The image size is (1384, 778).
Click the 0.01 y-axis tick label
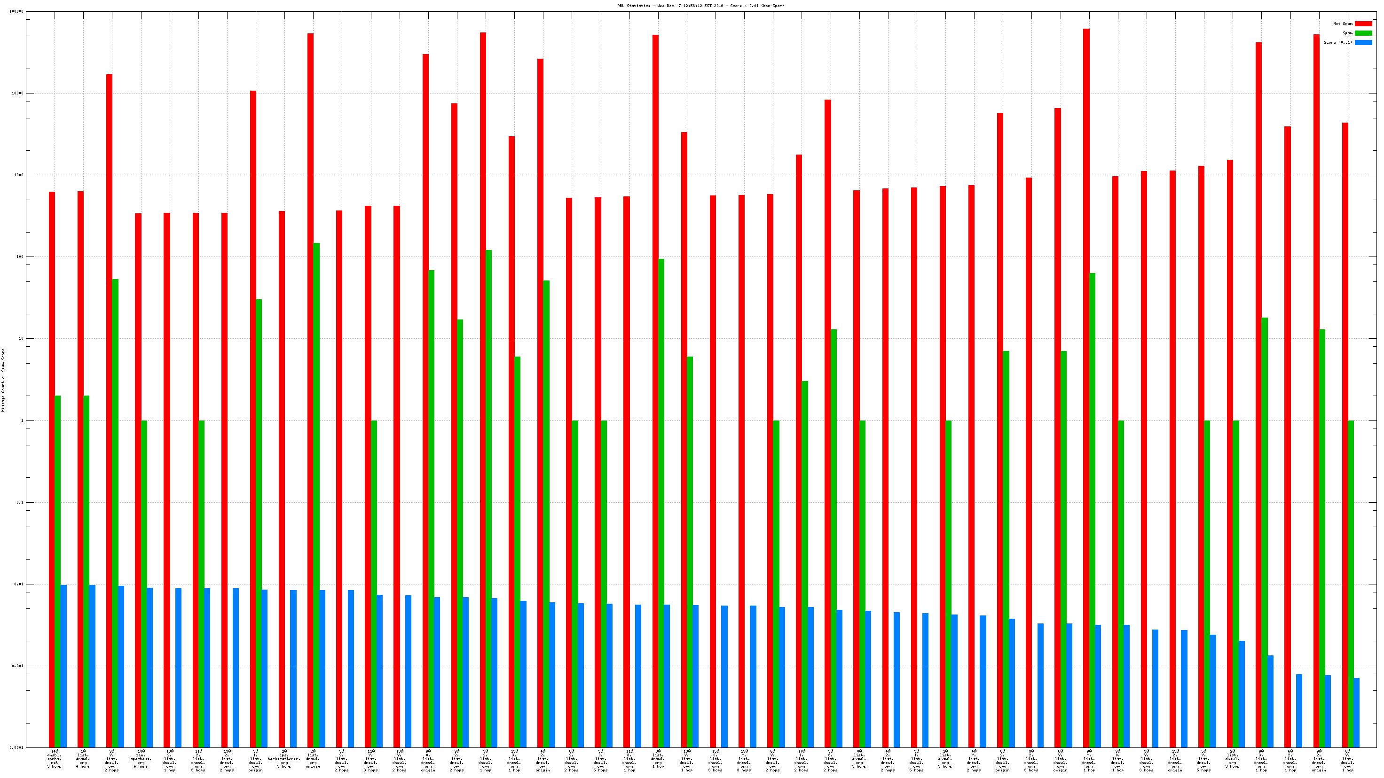19,584
